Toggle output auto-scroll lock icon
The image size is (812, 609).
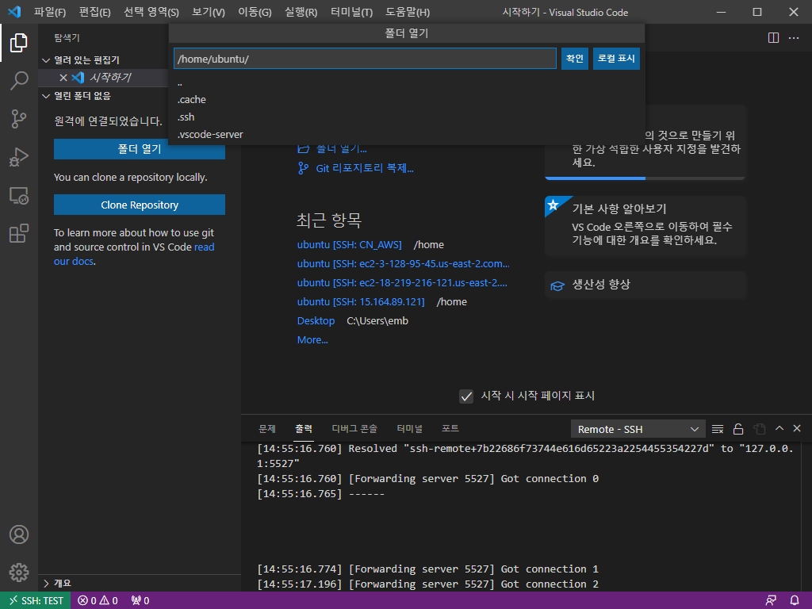(x=738, y=429)
